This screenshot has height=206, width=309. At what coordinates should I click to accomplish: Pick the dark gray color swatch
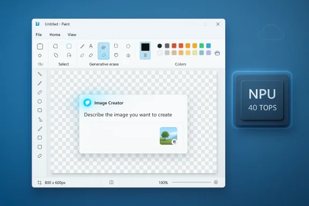tap(167, 46)
